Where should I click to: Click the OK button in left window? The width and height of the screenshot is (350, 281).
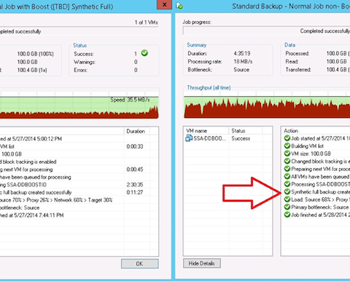(x=140, y=264)
